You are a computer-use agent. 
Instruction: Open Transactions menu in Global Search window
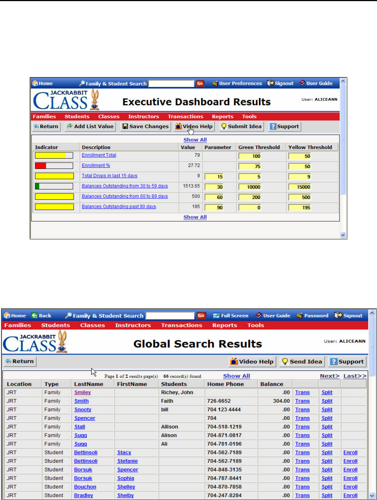(182, 325)
